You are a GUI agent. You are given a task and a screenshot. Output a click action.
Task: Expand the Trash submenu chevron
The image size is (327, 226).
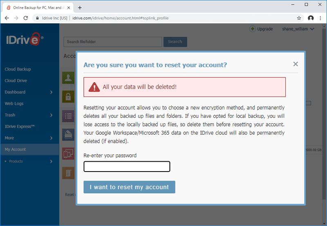tap(52, 115)
